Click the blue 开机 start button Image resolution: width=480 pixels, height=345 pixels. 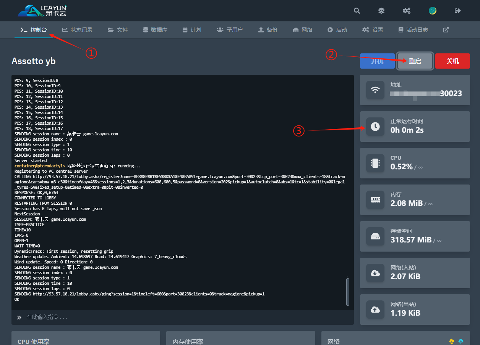click(377, 61)
